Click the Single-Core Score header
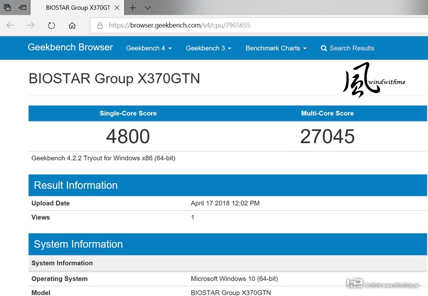 pyautogui.click(x=128, y=114)
